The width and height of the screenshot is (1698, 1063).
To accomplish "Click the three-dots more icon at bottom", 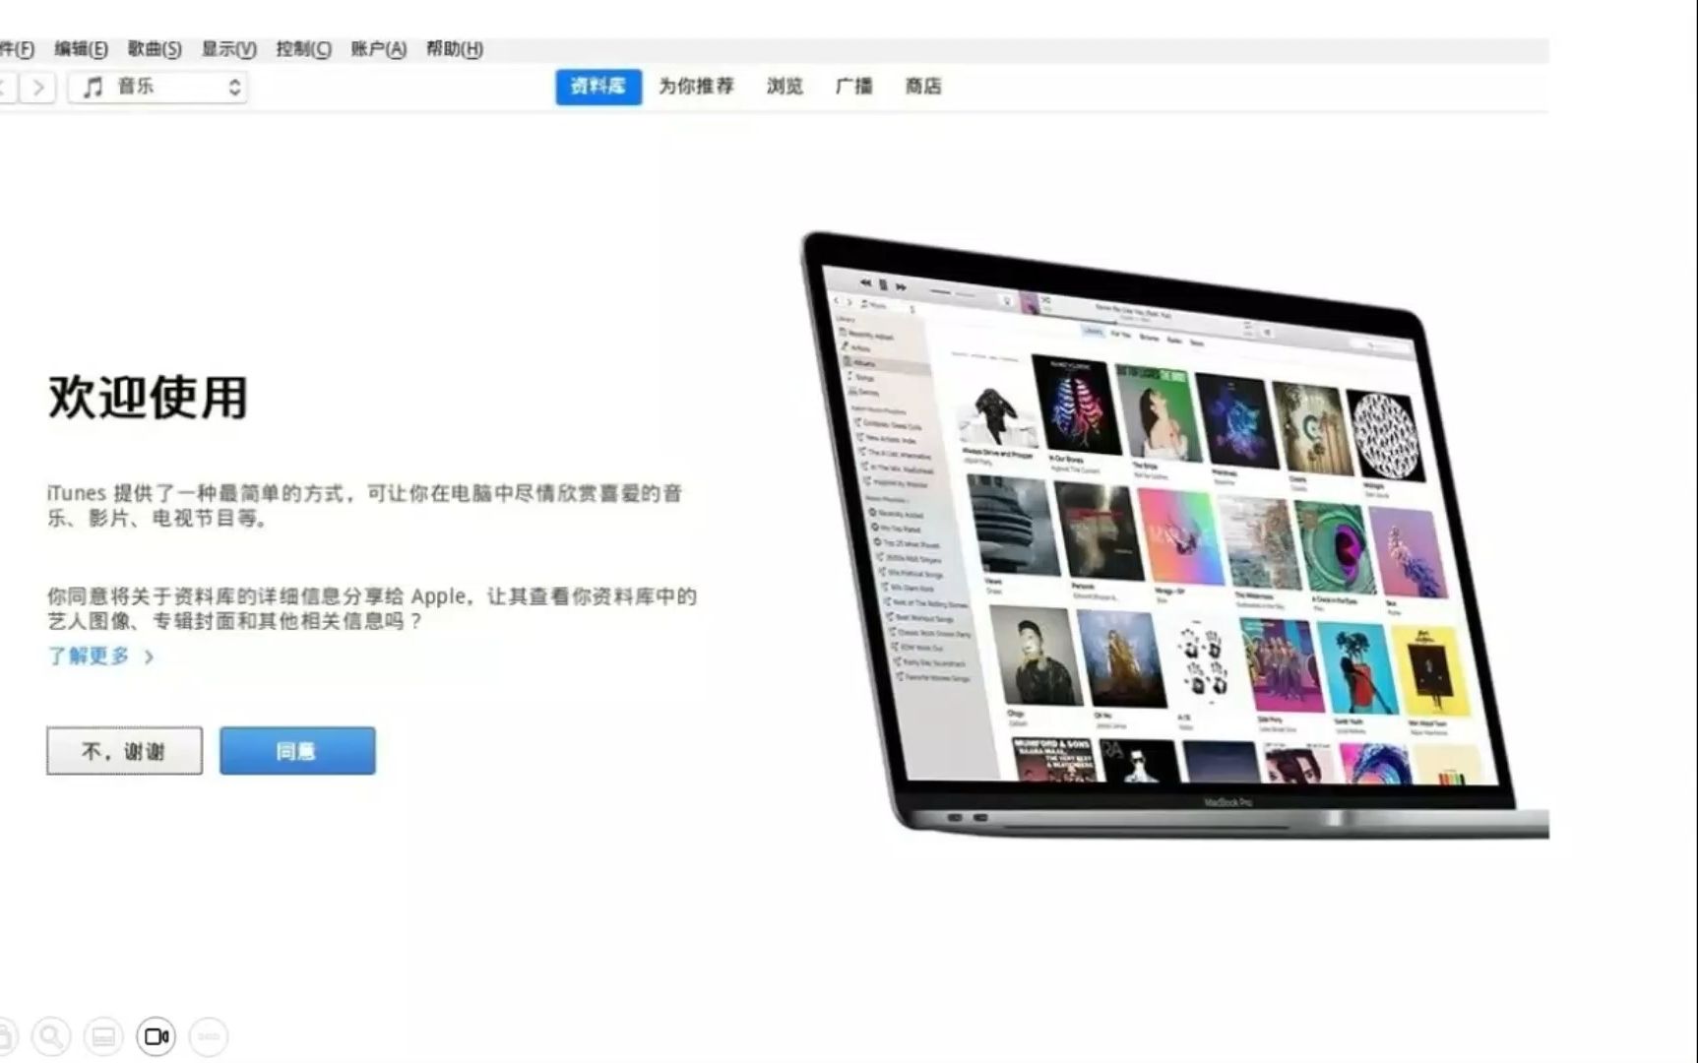I will click(208, 1035).
